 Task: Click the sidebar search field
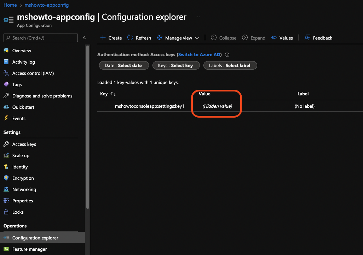pyautogui.click(x=41, y=38)
